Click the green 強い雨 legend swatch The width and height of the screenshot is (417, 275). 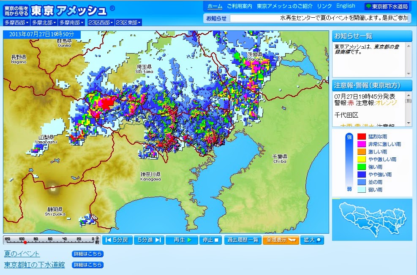[361, 167]
